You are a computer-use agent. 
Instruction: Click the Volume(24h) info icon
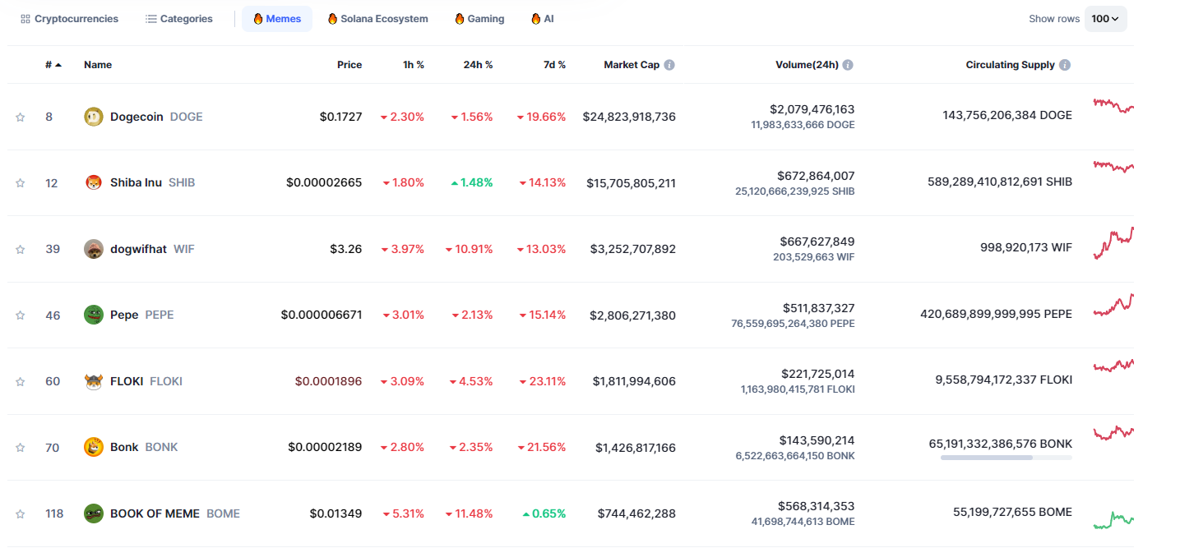848,65
